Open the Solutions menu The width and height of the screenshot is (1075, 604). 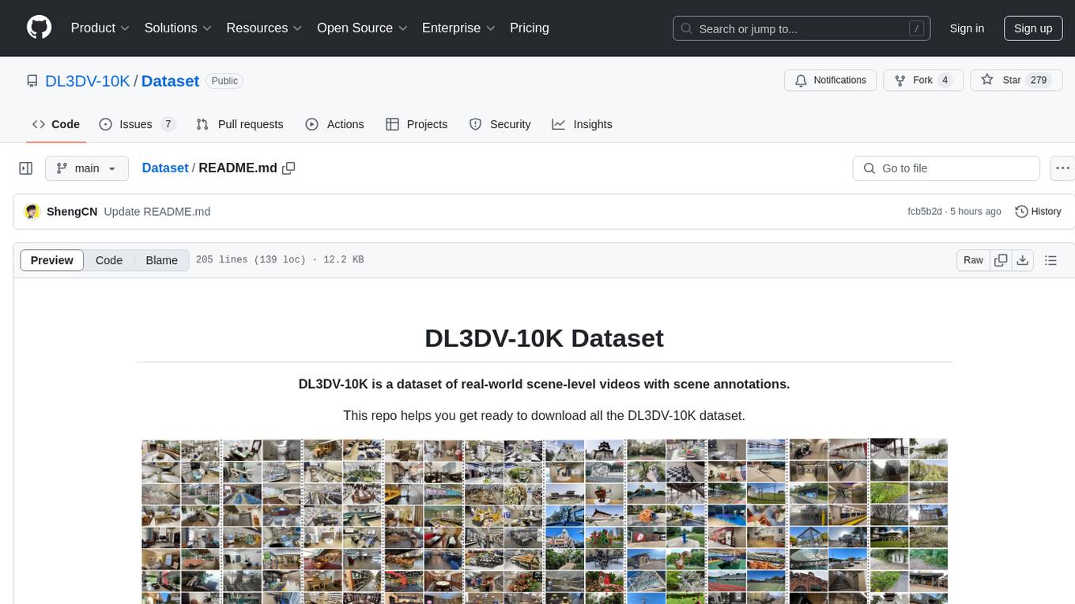pos(178,28)
